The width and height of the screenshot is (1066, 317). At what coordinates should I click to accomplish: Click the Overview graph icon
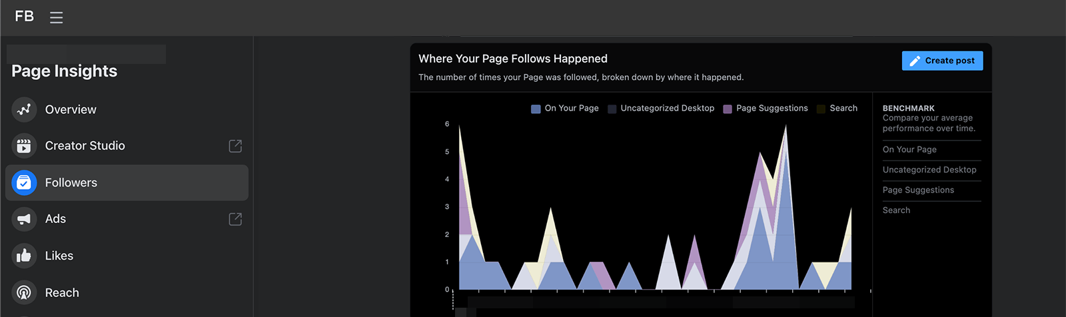pyautogui.click(x=24, y=109)
